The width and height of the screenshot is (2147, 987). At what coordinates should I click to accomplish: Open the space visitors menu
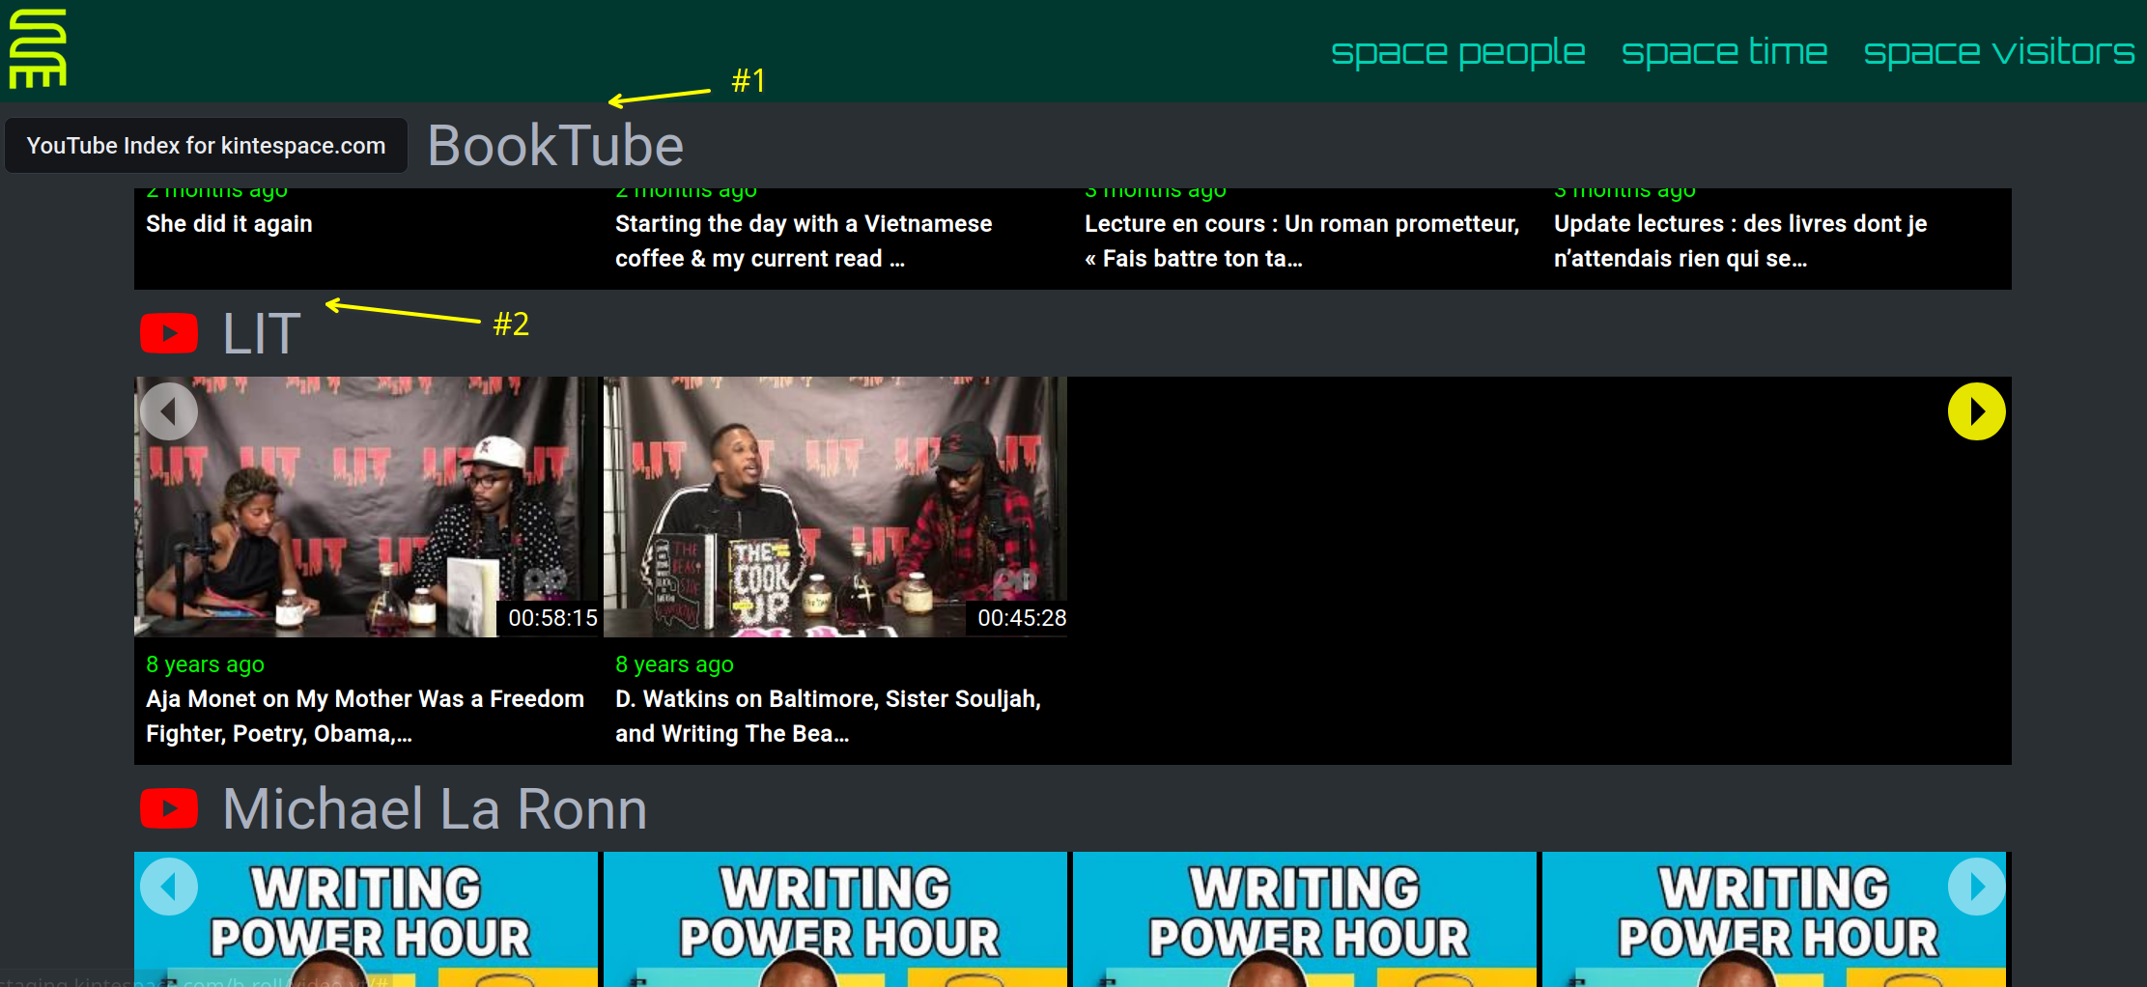(1998, 51)
